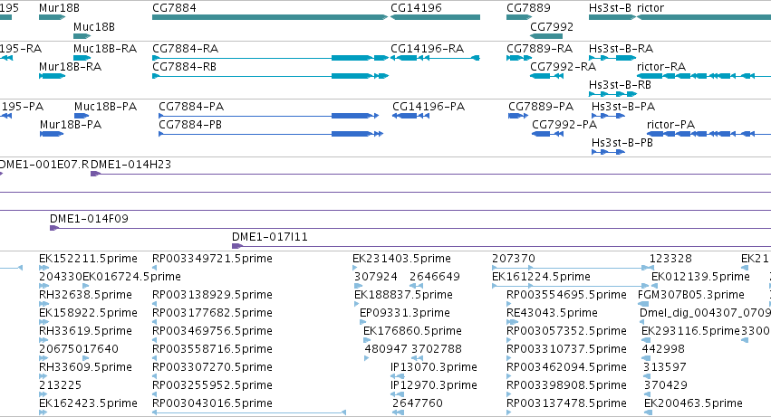Image resolution: width=771 pixels, height=417 pixels.
Task: Select EST label RP003554695.5prime
Action: (x=566, y=295)
